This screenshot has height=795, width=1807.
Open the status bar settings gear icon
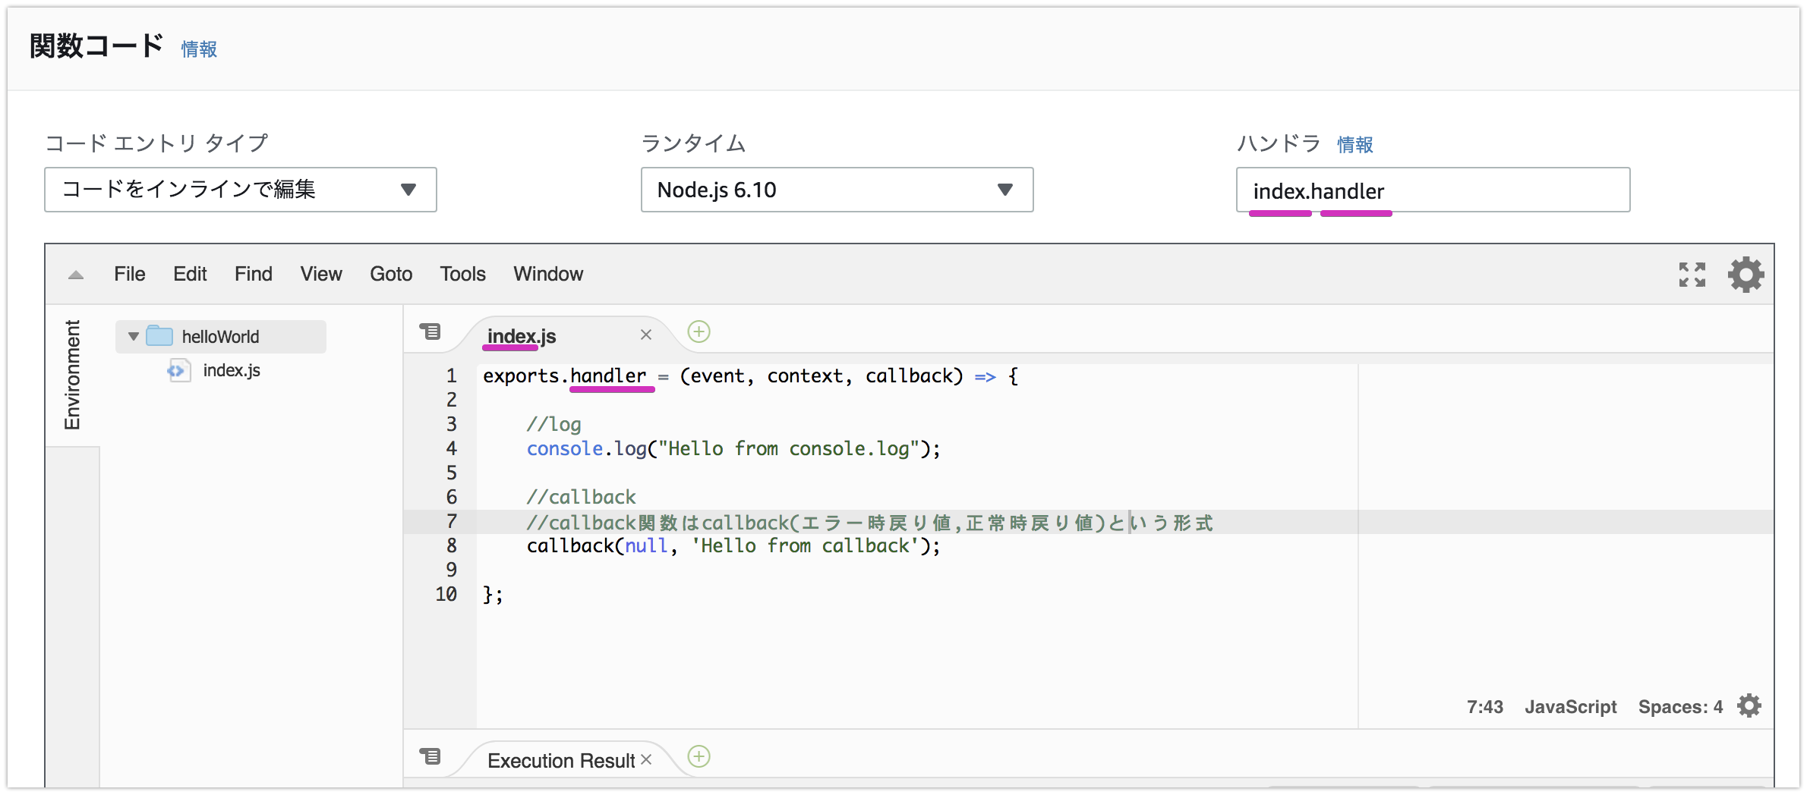(1749, 705)
